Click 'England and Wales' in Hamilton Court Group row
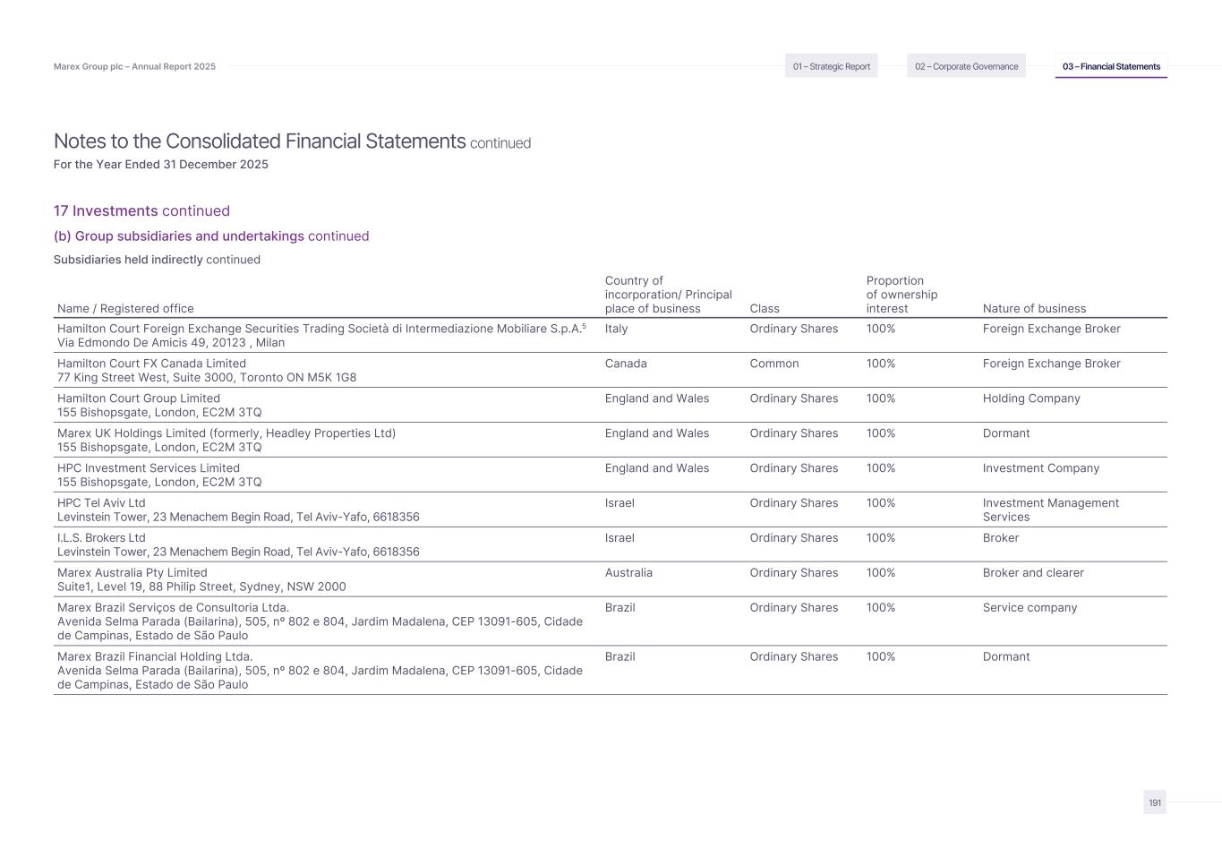 tap(657, 398)
